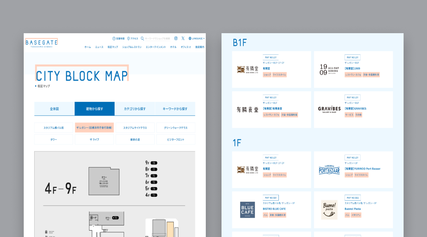Image resolution: width=427 pixels, height=237 pixels.
Task: Select the ビジターフロント building button
Action: coord(176,140)
